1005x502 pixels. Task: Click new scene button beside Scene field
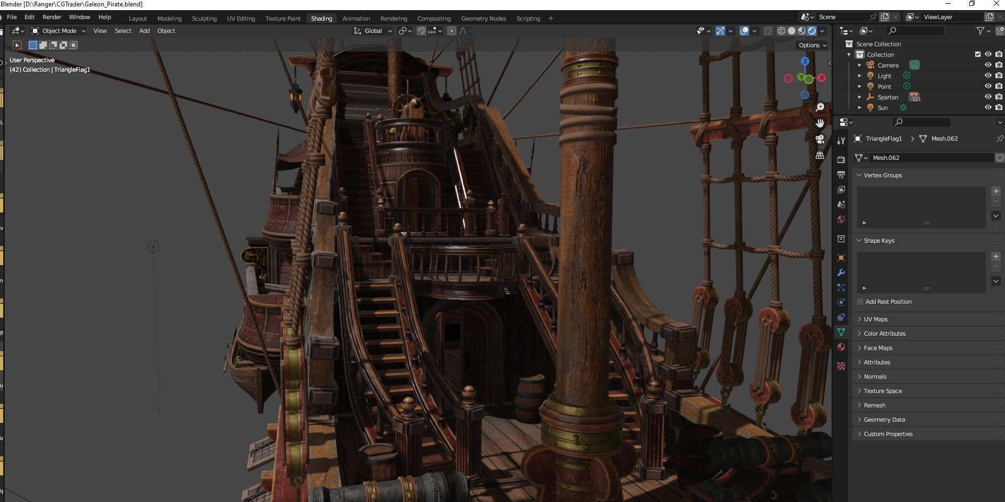tap(885, 17)
